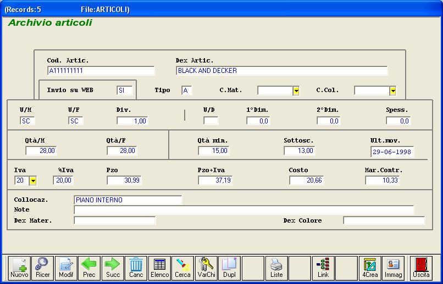Click the Ult.mov. date field 29-06-1998
Viewport: 443px width, 284px height.
tap(392, 151)
